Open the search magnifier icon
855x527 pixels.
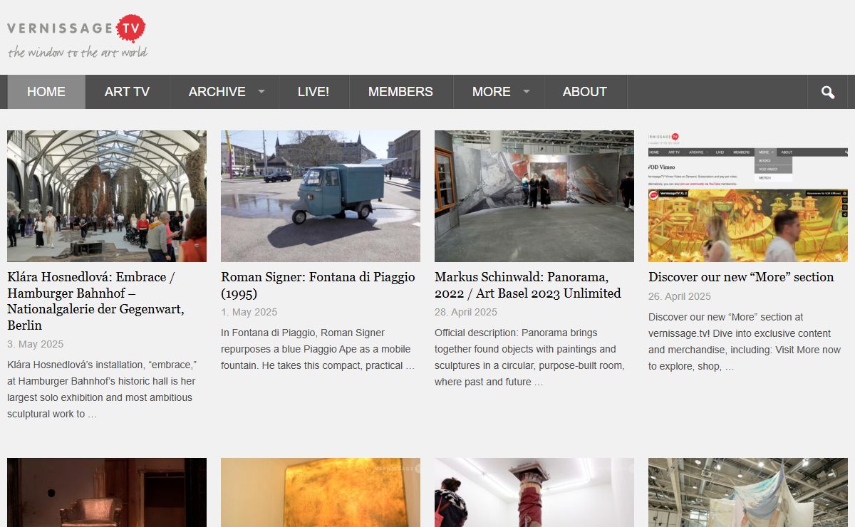click(x=827, y=92)
